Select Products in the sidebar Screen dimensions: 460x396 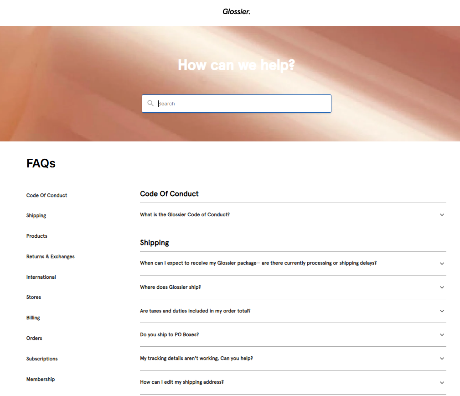click(36, 236)
